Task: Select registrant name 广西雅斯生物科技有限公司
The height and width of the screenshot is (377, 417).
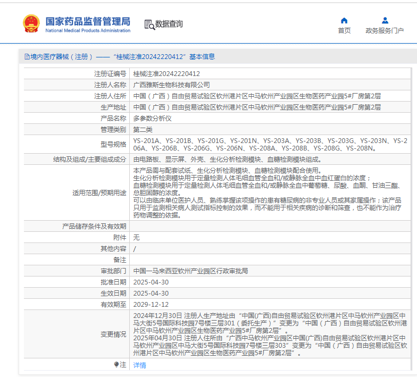Action: point(171,85)
